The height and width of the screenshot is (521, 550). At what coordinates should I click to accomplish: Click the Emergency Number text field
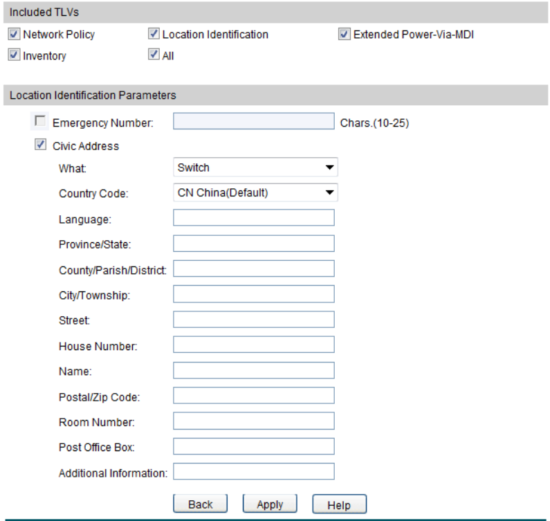pos(253,122)
